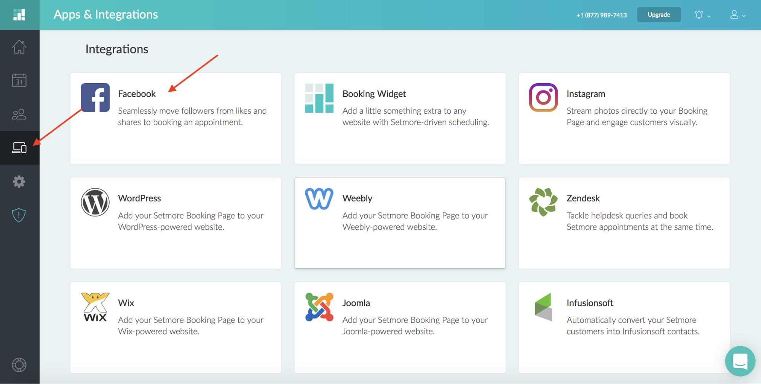Click the Upgrade button

pos(659,15)
